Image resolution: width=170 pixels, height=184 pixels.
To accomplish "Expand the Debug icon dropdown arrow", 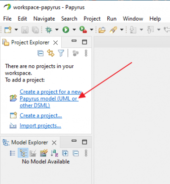I will tap(57, 29).
